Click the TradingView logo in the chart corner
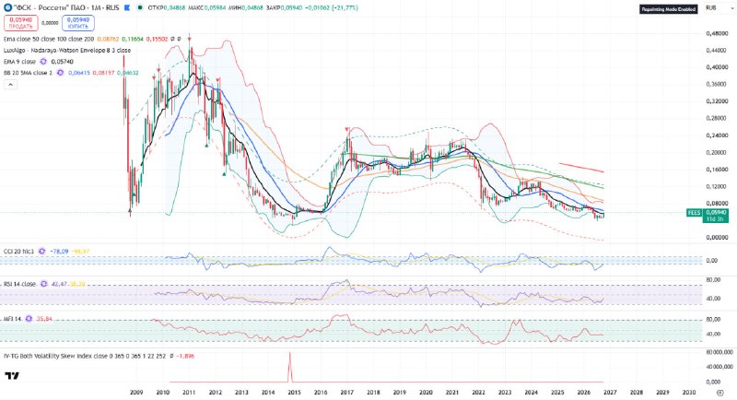 (12, 375)
